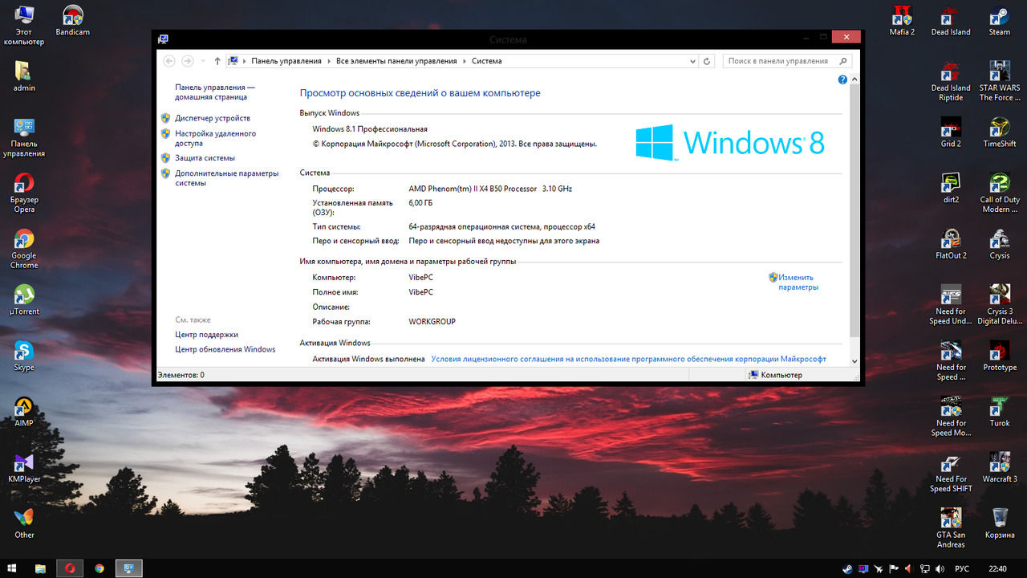Select the Turok desktop icon
This screenshot has width=1027, height=578.
click(x=1000, y=412)
